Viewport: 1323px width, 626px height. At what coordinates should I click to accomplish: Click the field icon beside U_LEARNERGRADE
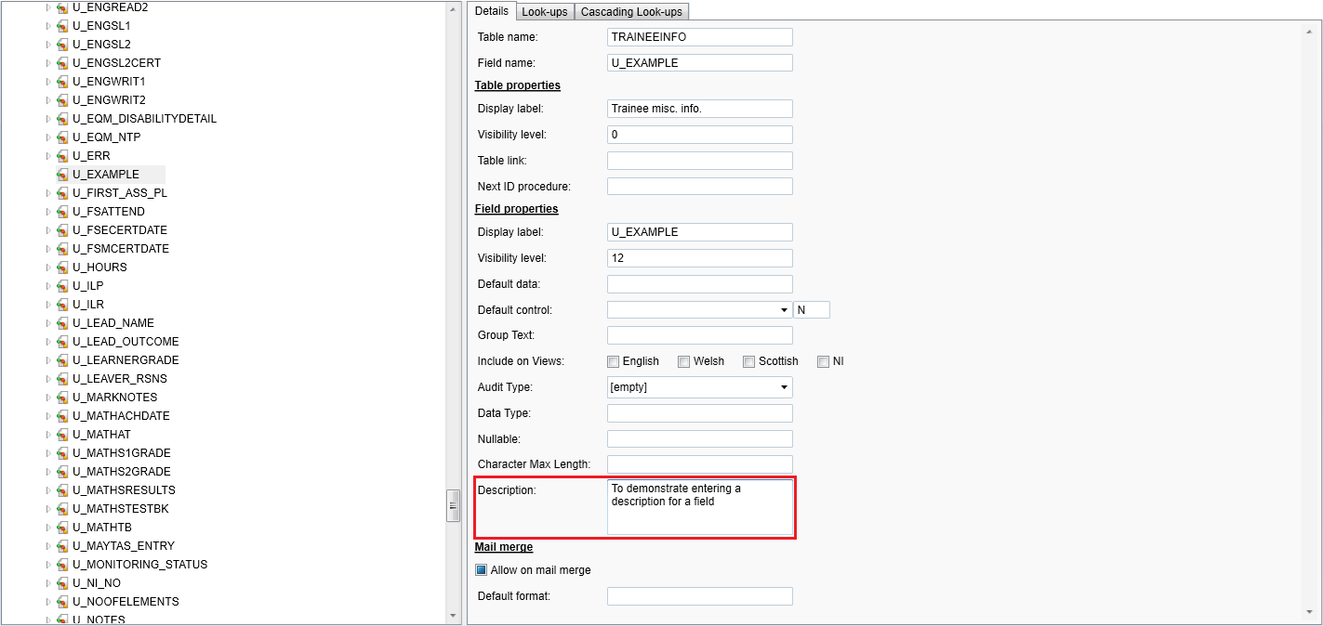pos(62,360)
